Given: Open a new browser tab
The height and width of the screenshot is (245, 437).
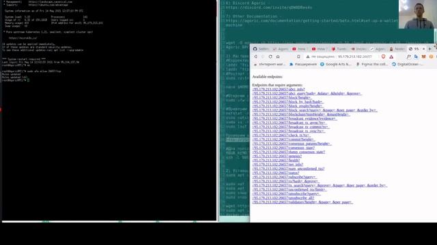Looking at the screenshot, I should [429, 49].
